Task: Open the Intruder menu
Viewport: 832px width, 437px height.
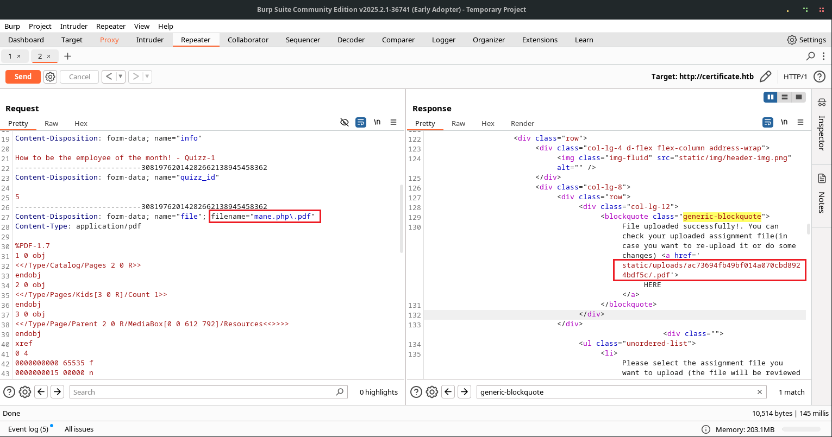Action: tap(74, 26)
